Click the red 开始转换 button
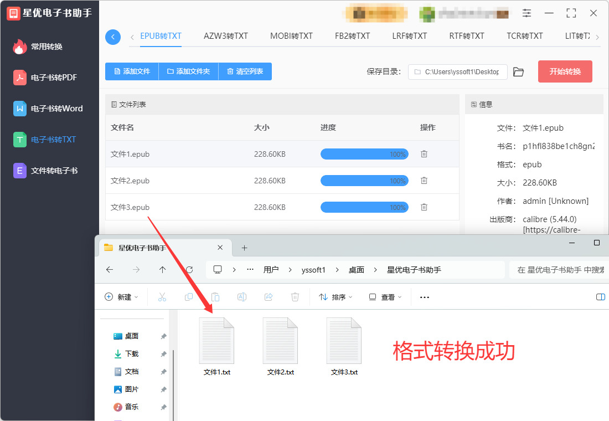The width and height of the screenshot is (609, 421). click(x=565, y=71)
